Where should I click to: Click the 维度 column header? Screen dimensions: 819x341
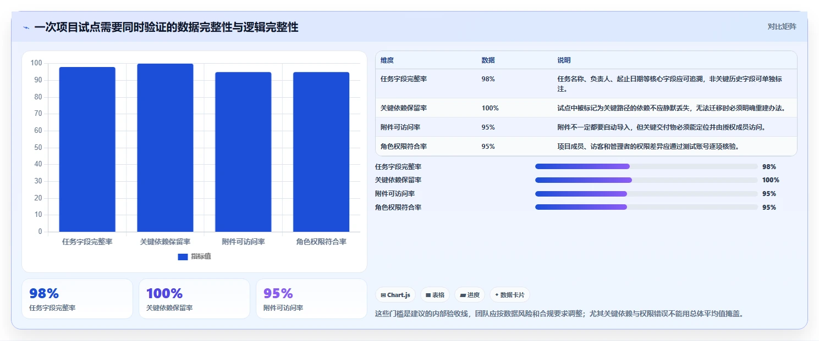[387, 60]
